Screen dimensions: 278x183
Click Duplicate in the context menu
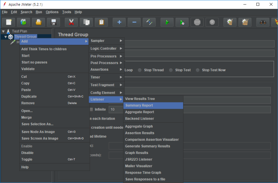(54, 97)
